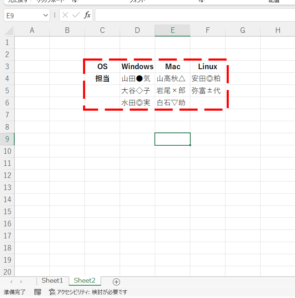Select the cell 水田◎実
Screen dimensions: 295x298
pos(137,103)
